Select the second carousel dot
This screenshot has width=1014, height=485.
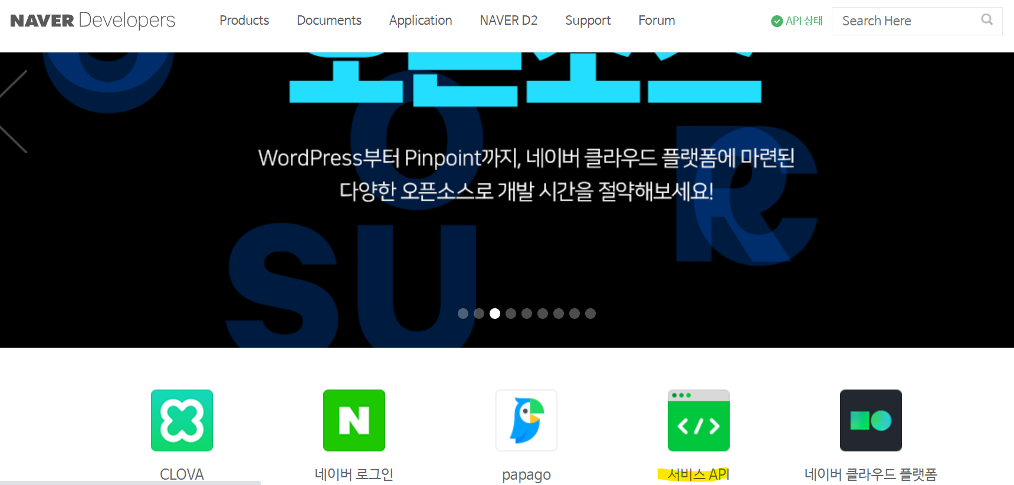(479, 314)
